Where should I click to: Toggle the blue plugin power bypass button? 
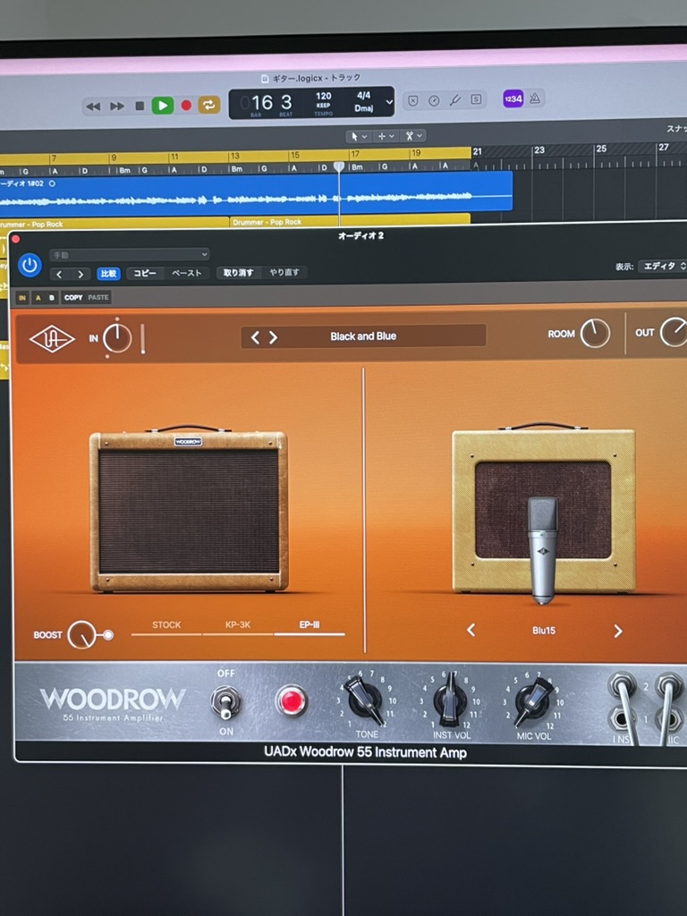(30, 266)
